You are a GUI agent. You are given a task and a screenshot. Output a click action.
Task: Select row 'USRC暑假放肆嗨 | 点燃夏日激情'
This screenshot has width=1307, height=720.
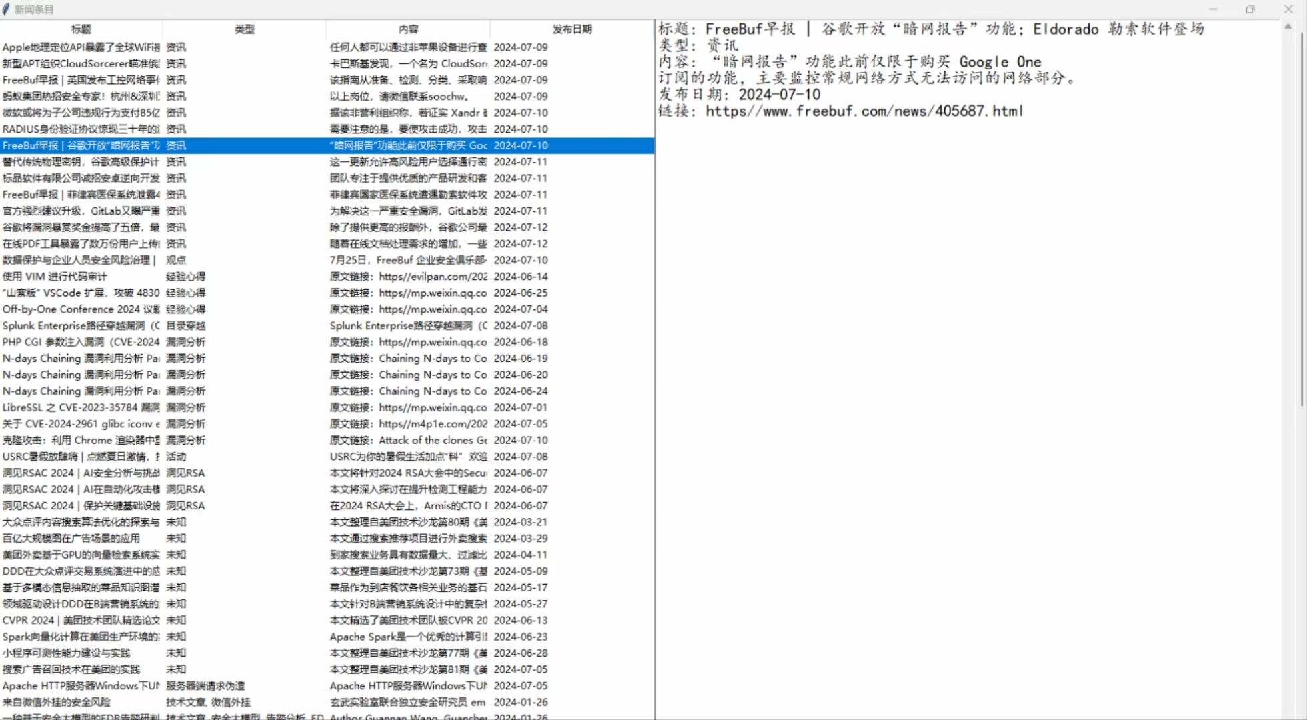pos(327,457)
